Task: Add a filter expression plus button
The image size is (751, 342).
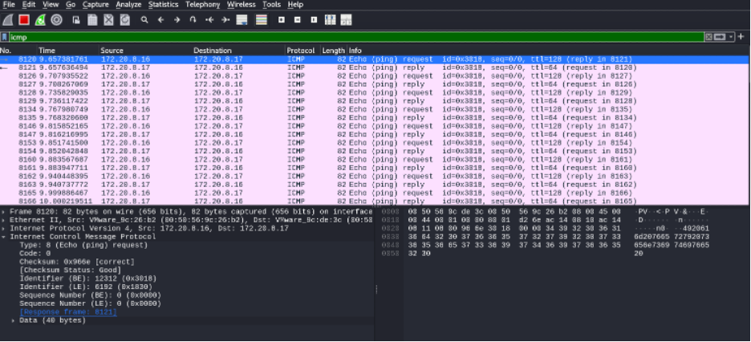Action: click(741, 37)
